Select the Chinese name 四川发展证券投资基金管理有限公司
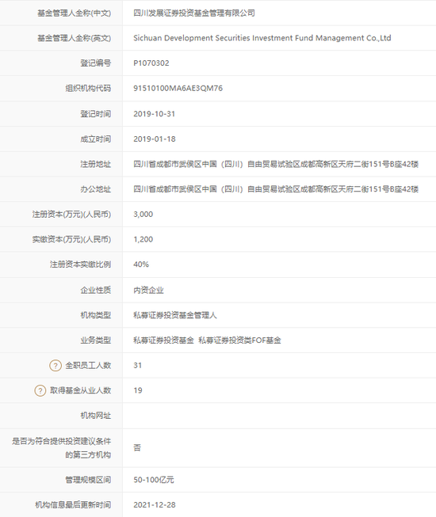This screenshot has height=517, width=436. [x=194, y=13]
